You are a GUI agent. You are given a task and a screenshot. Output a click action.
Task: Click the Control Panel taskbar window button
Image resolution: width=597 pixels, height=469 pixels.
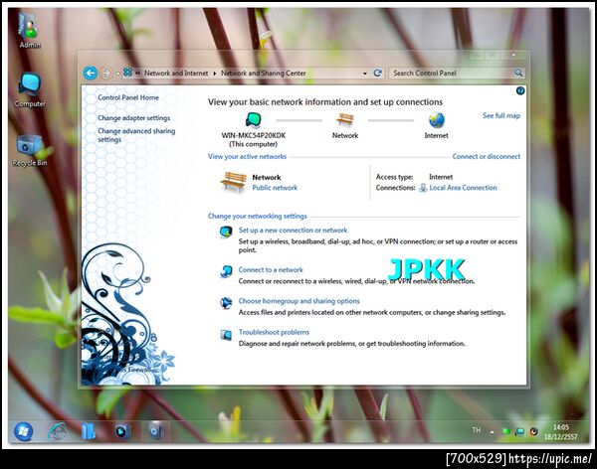click(x=156, y=431)
